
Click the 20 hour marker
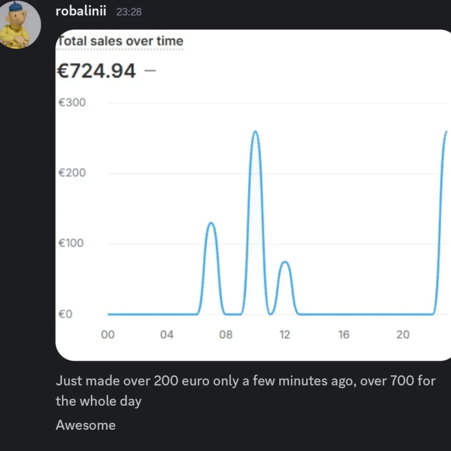tap(403, 335)
